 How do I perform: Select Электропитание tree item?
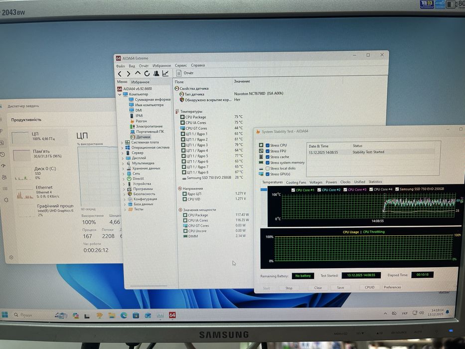[x=146, y=126]
